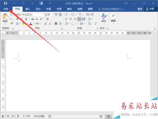Click the Paste (粘贴) clipboard icon

(x=5, y=16)
